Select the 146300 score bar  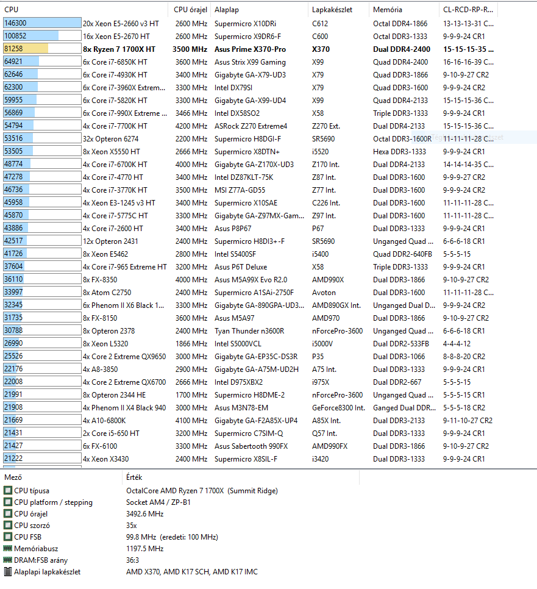pos(42,23)
